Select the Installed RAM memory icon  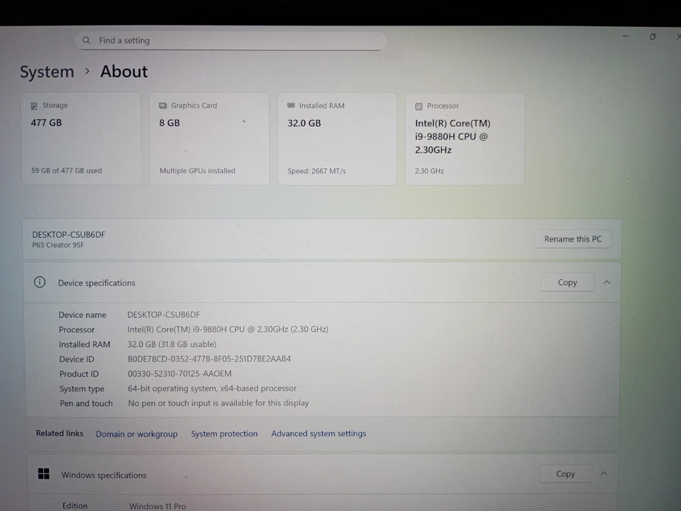[291, 105]
